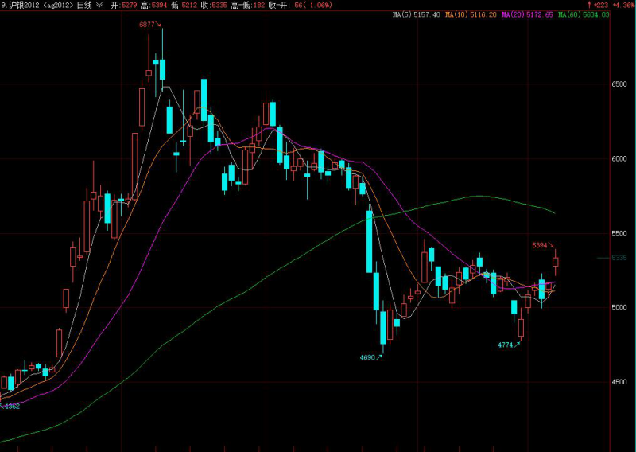Click the 4500 price axis label

(619, 382)
